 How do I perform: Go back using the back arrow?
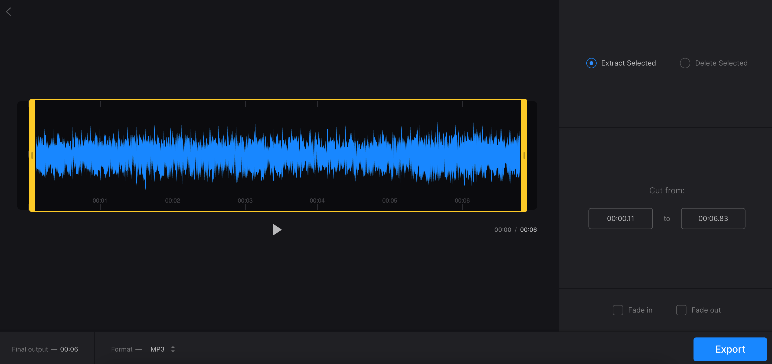(9, 11)
